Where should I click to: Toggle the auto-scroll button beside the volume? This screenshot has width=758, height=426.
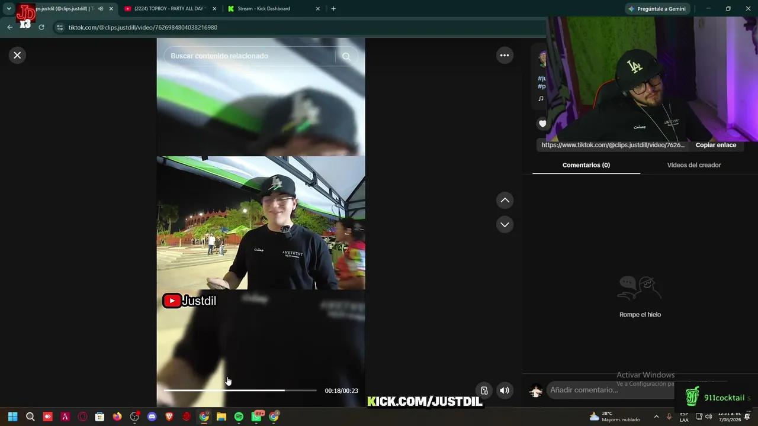coord(484,390)
